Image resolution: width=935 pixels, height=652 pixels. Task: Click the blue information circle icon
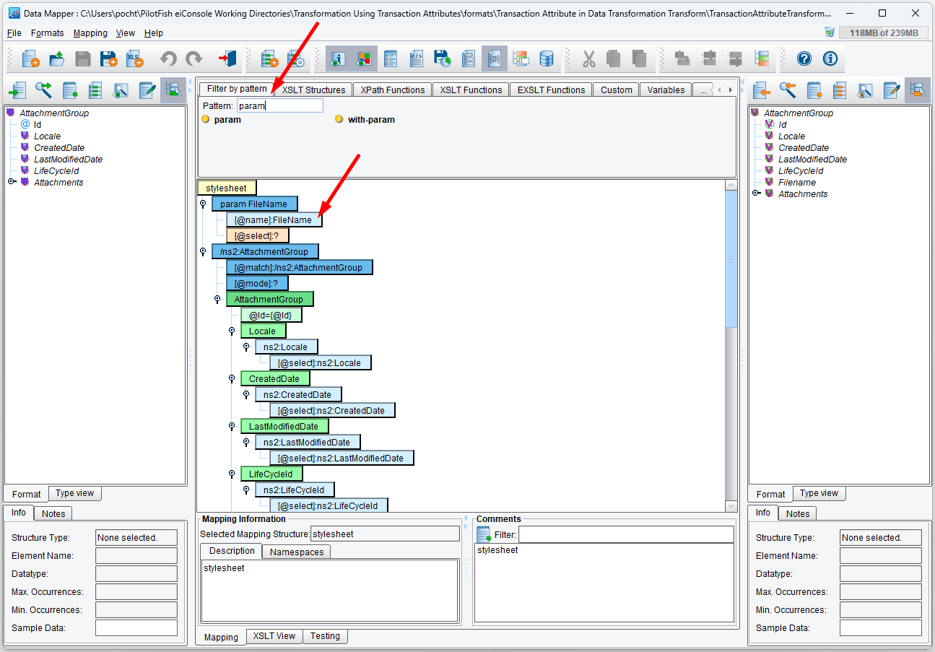click(x=830, y=58)
